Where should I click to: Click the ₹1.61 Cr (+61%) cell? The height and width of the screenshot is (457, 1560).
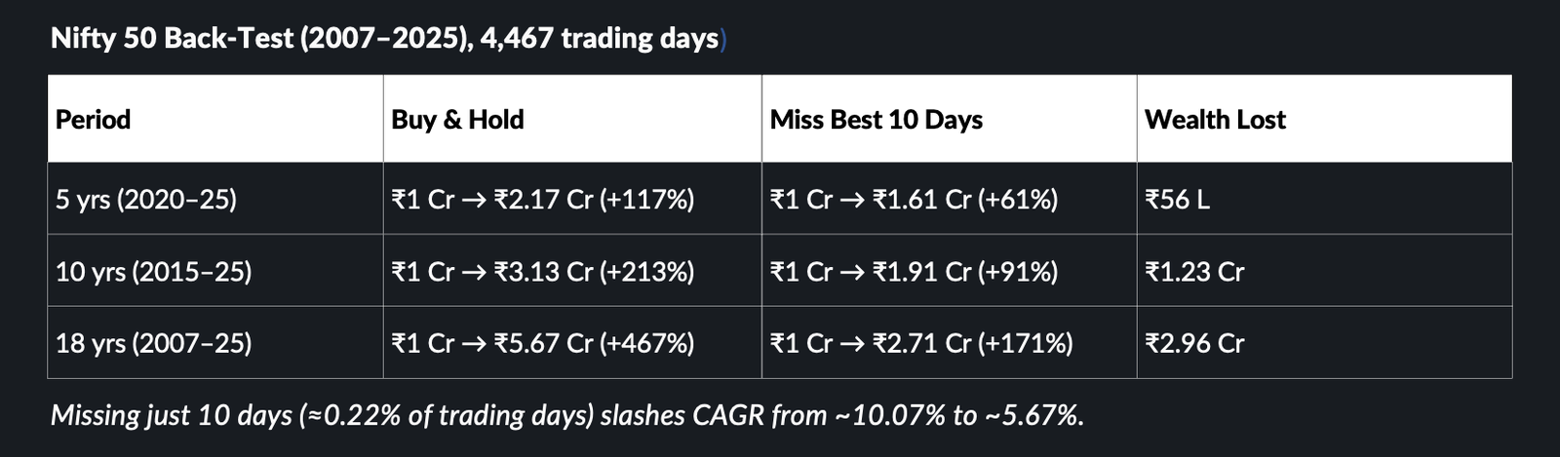914,200
